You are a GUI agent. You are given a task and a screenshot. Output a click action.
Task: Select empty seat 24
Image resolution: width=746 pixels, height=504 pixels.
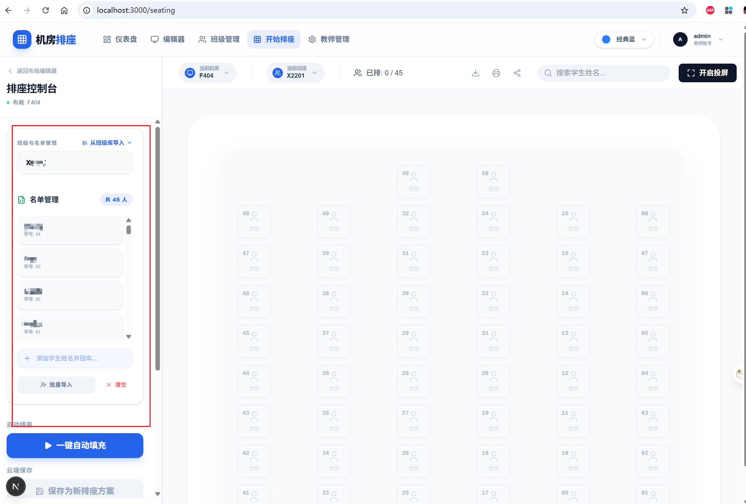click(494, 222)
